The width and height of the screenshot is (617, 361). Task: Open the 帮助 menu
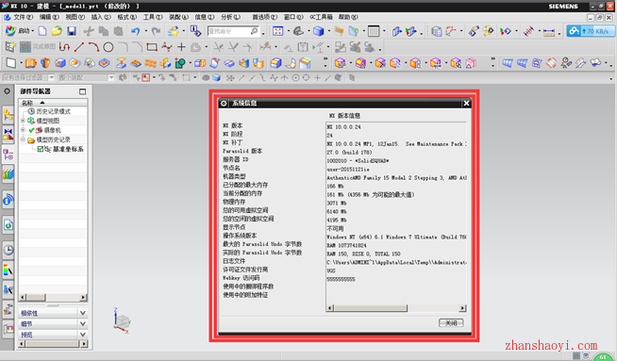click(348, 17)
